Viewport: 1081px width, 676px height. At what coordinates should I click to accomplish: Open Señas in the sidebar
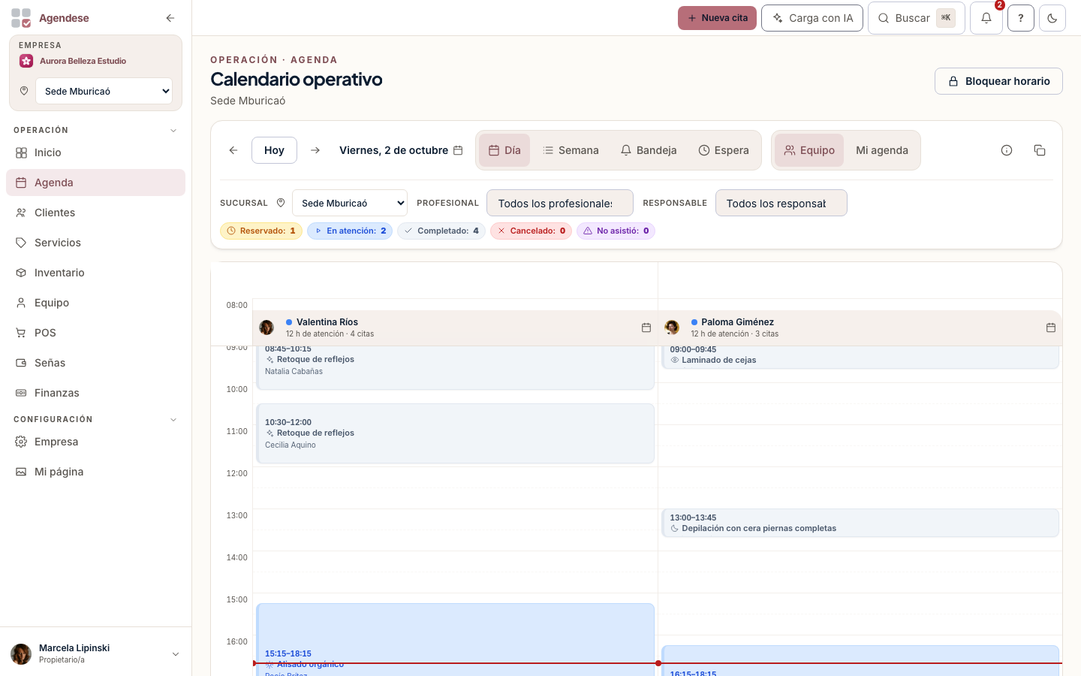click(95, 363)
